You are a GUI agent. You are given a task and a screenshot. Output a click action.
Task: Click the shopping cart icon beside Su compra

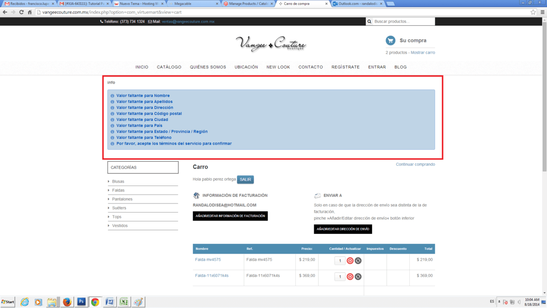[390, 40]
